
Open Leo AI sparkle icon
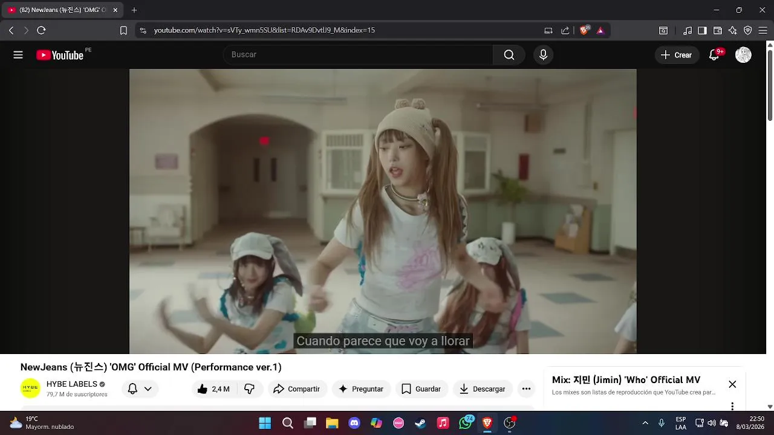[733, 30]
